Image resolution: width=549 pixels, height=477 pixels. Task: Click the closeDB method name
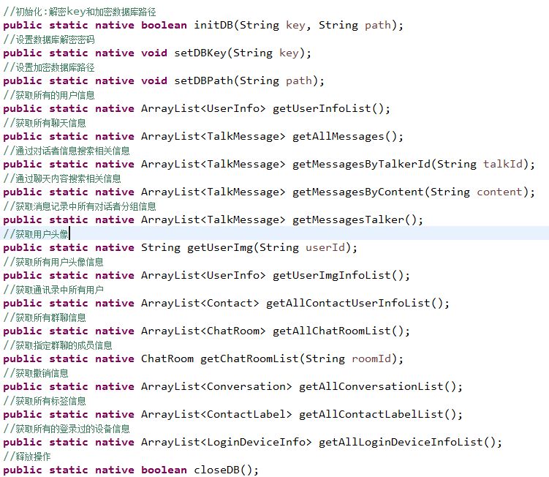216,470
